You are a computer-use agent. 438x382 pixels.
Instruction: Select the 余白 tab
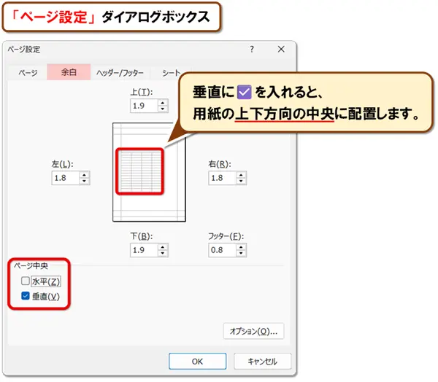(69, 72)
